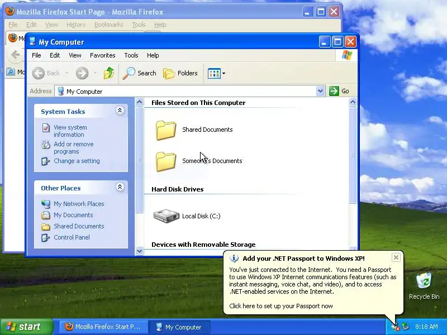447x335 pixels.
Task: Click the Forward arrow in My Computer
Action: pyautogui.click(x=82, y=73)
